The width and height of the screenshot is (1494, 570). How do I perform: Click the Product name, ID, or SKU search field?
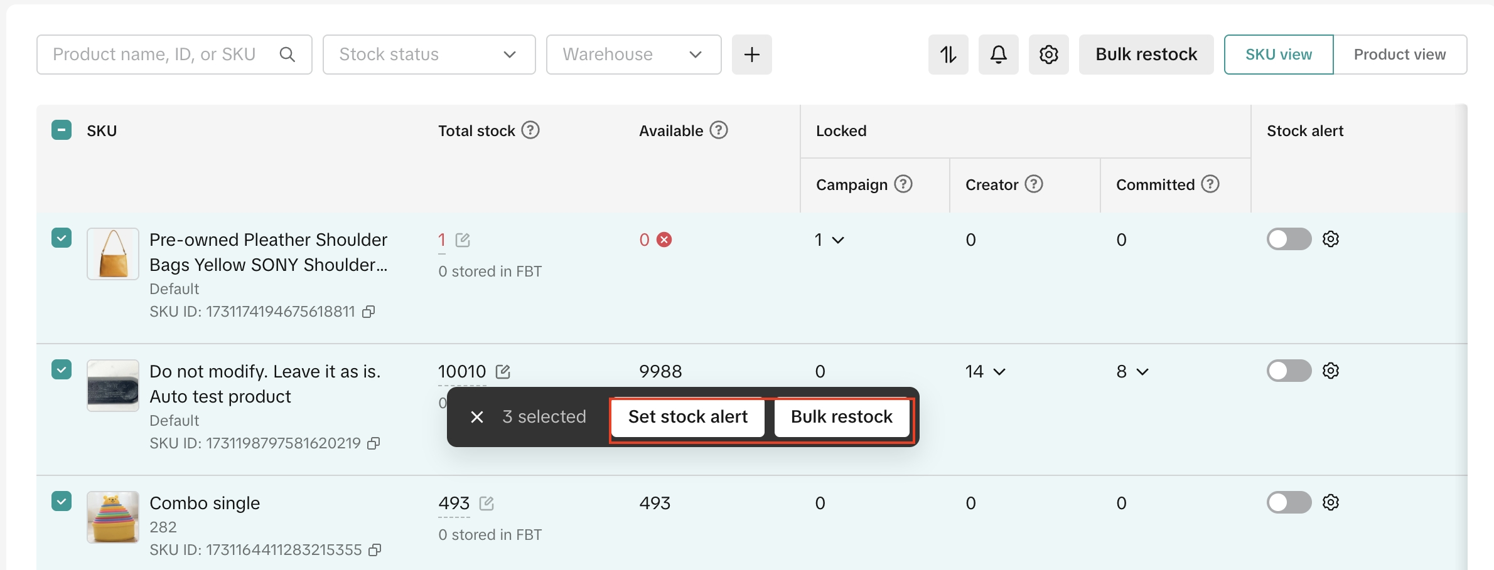[163, 55]
